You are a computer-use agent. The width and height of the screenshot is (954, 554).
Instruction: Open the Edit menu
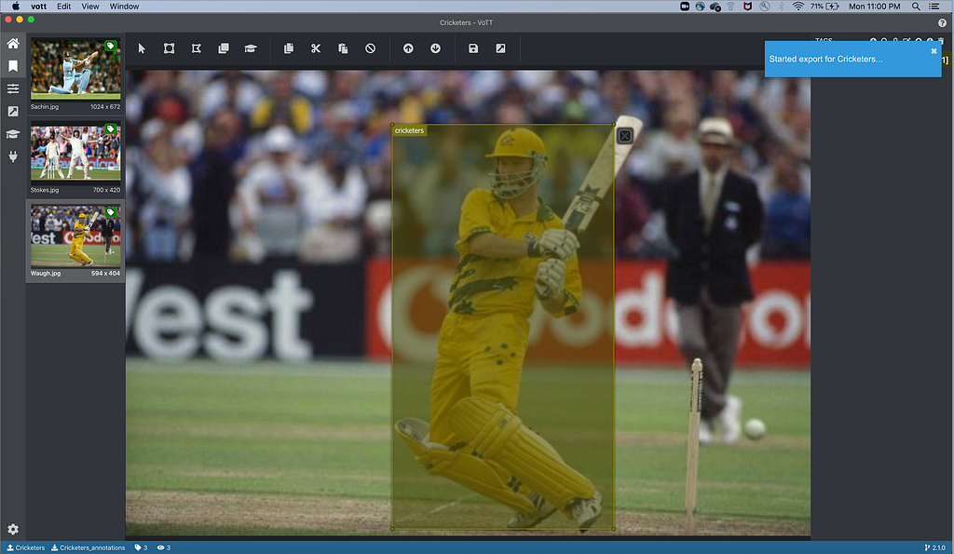tap(63, 7)
